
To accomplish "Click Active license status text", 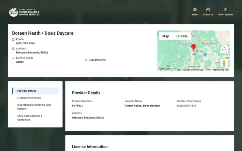I will pos(20,62).
